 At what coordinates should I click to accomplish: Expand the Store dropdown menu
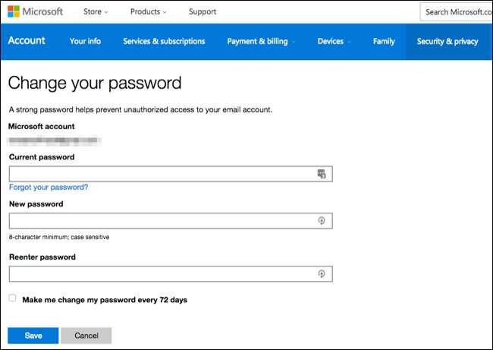coord(95,12)
